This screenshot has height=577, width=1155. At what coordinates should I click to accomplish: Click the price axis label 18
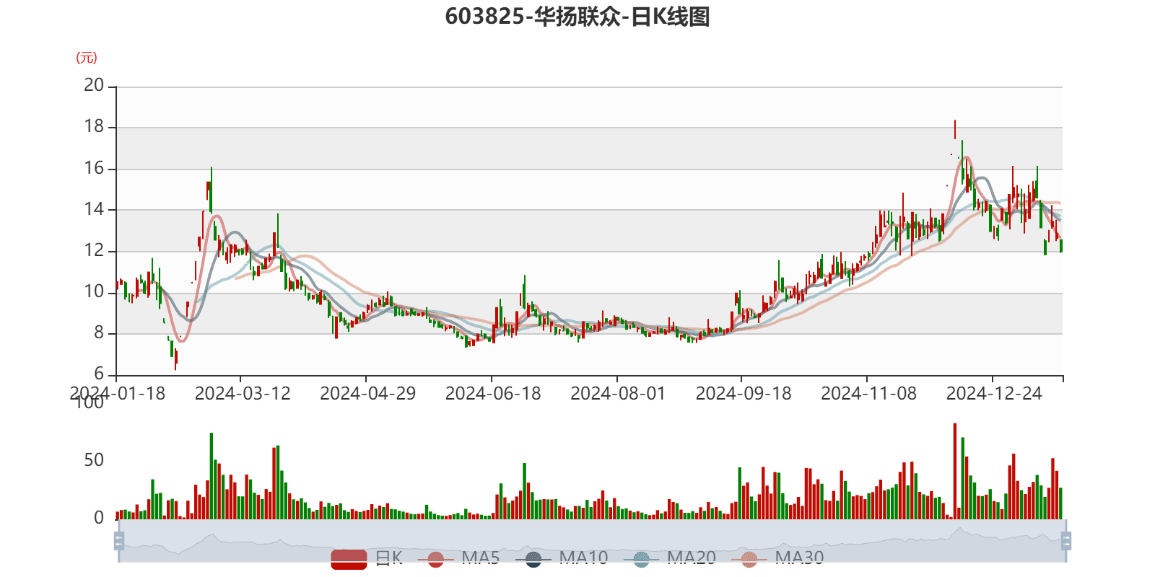pos(94,126)
